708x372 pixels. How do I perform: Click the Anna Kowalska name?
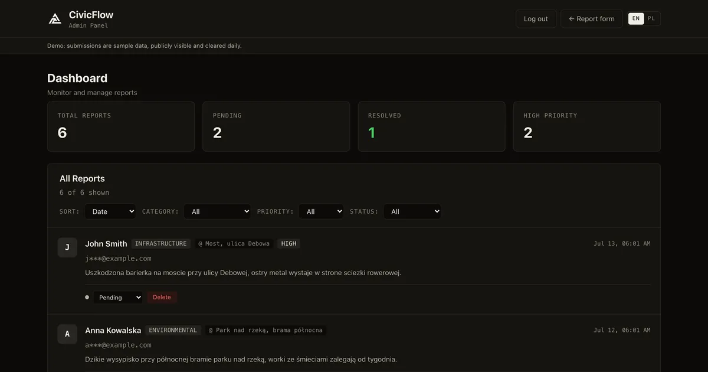[113, 330]
